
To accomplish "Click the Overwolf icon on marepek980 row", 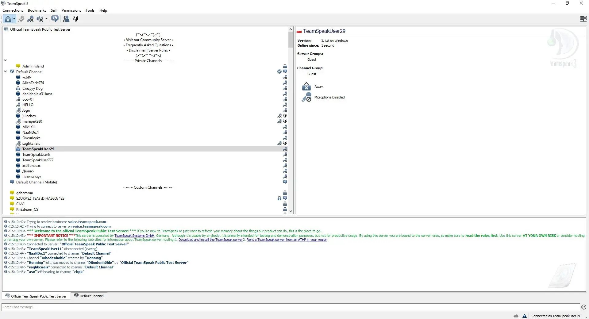I will 285,121.
